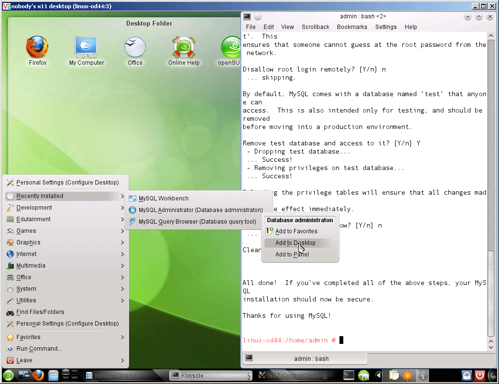
Task: Open Find Files/Folders
Action: coord(65,312)
